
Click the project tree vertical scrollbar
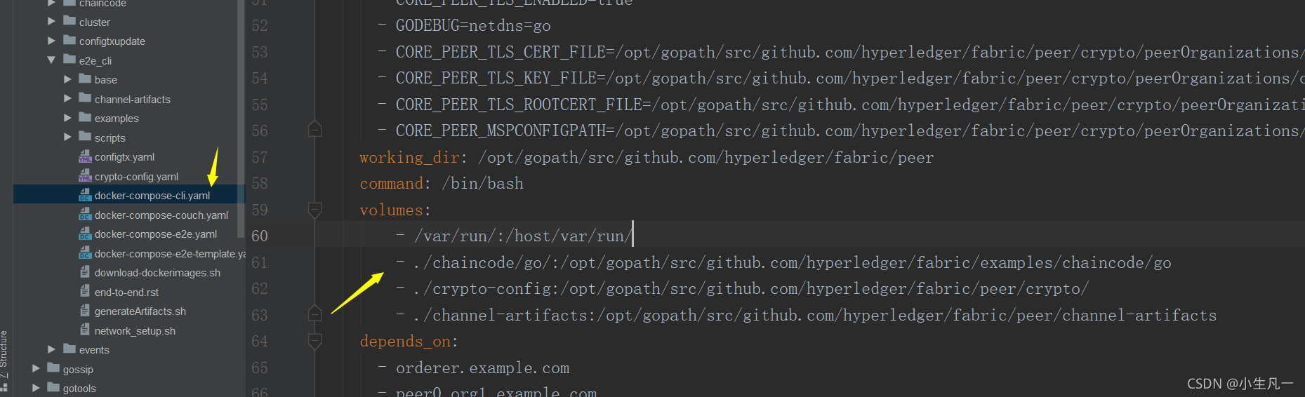coord(241,119)
